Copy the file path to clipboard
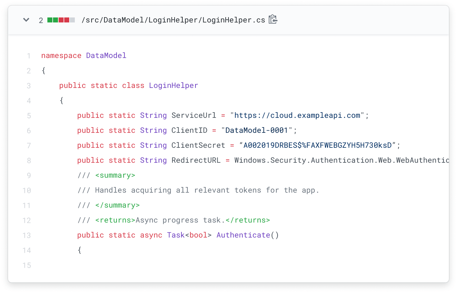 click(272, 19)
